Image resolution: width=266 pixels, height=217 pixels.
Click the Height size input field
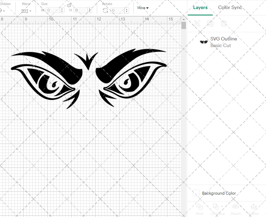(81, 10)
